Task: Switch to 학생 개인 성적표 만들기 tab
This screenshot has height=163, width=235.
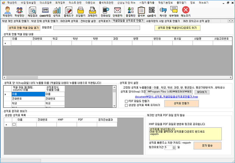Action: coord(15,21)
